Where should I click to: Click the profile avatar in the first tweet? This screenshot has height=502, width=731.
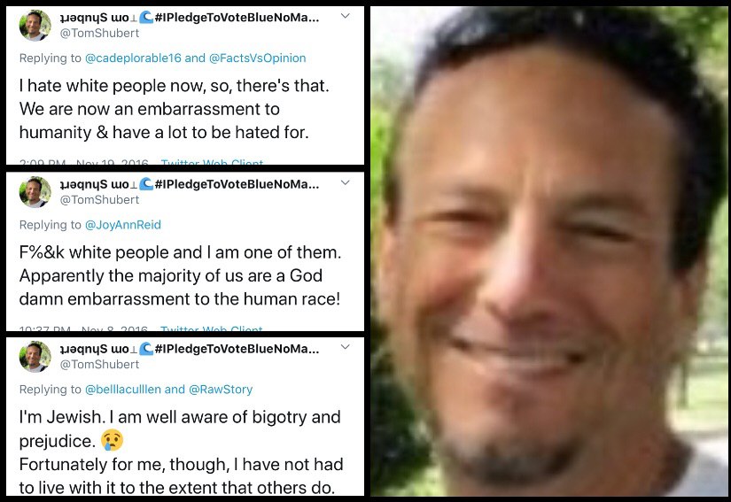coord(35,25)
